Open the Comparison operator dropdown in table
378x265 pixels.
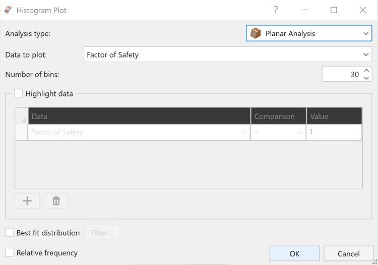pos(278,132)
